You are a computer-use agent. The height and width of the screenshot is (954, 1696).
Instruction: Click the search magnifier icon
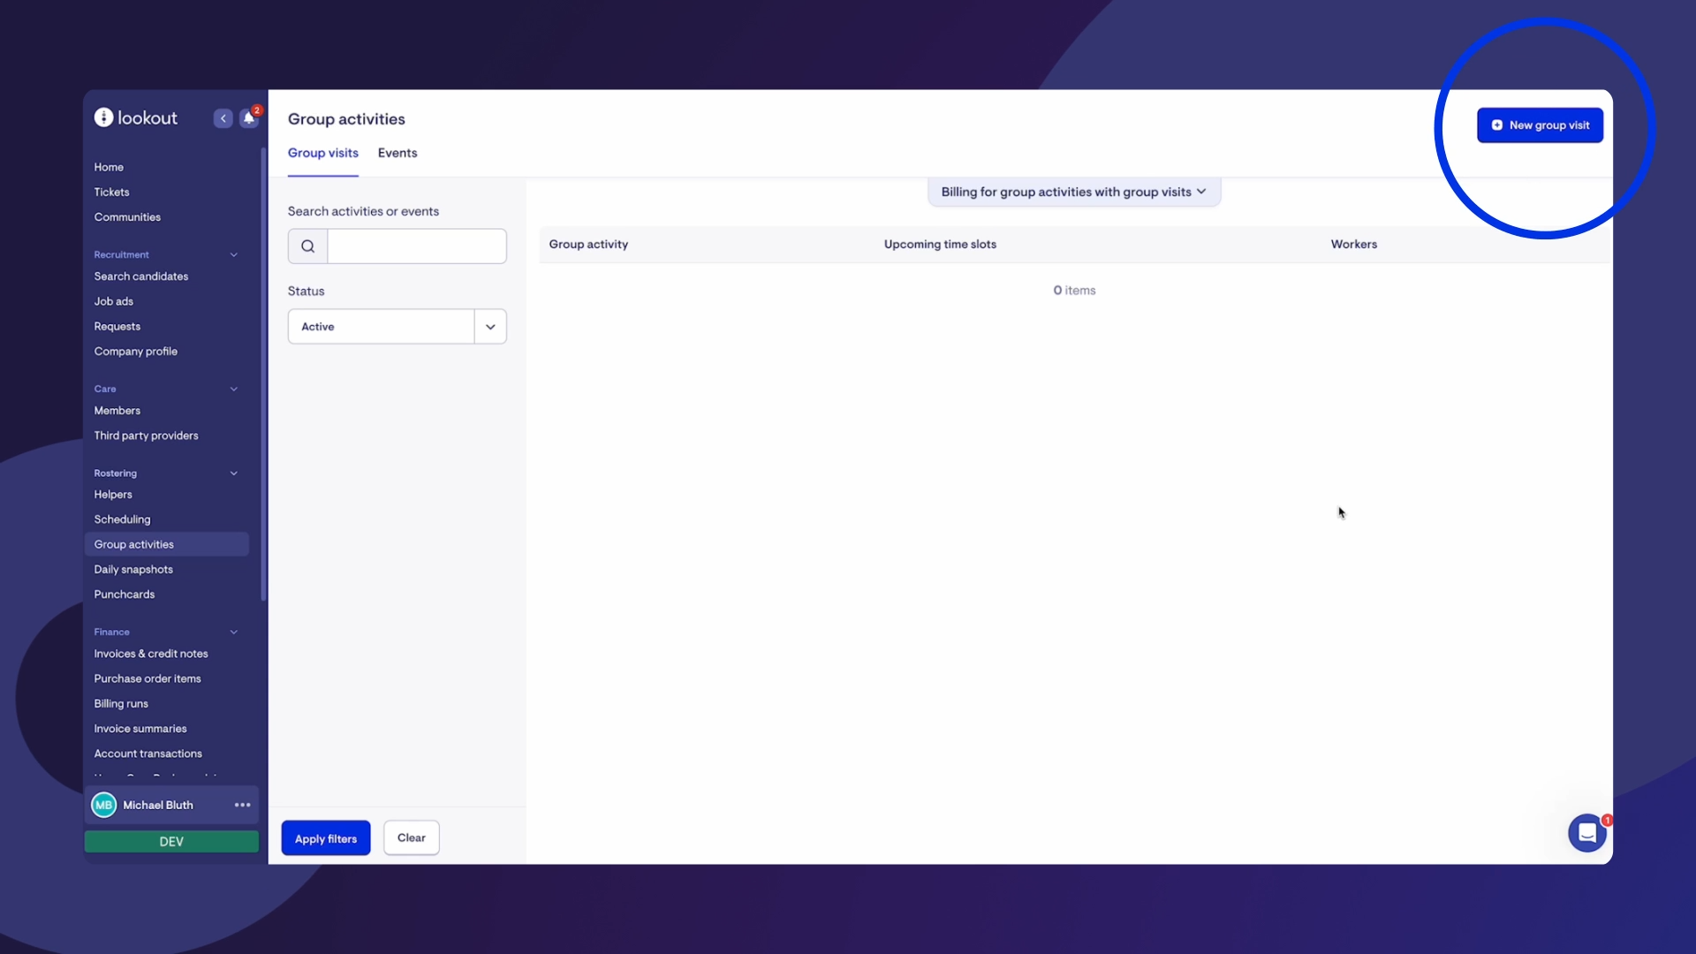coord(307,246)
